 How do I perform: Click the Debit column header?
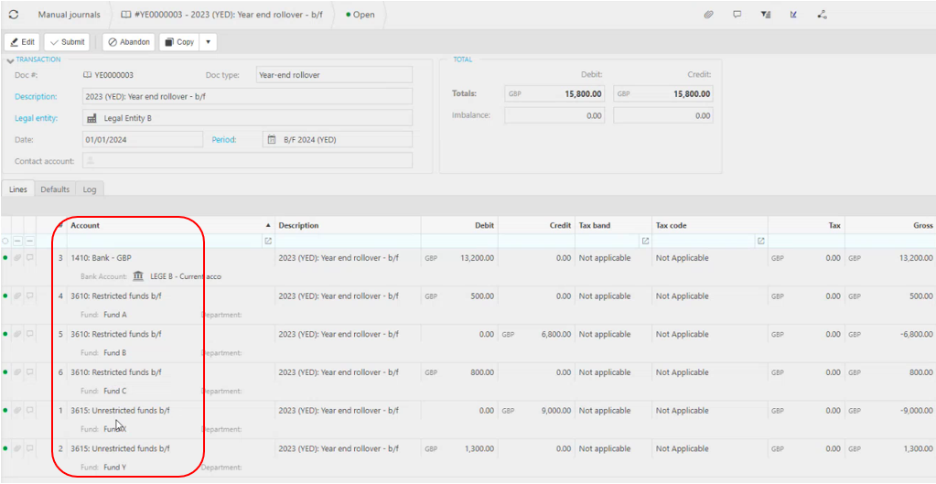click(484, 226)
